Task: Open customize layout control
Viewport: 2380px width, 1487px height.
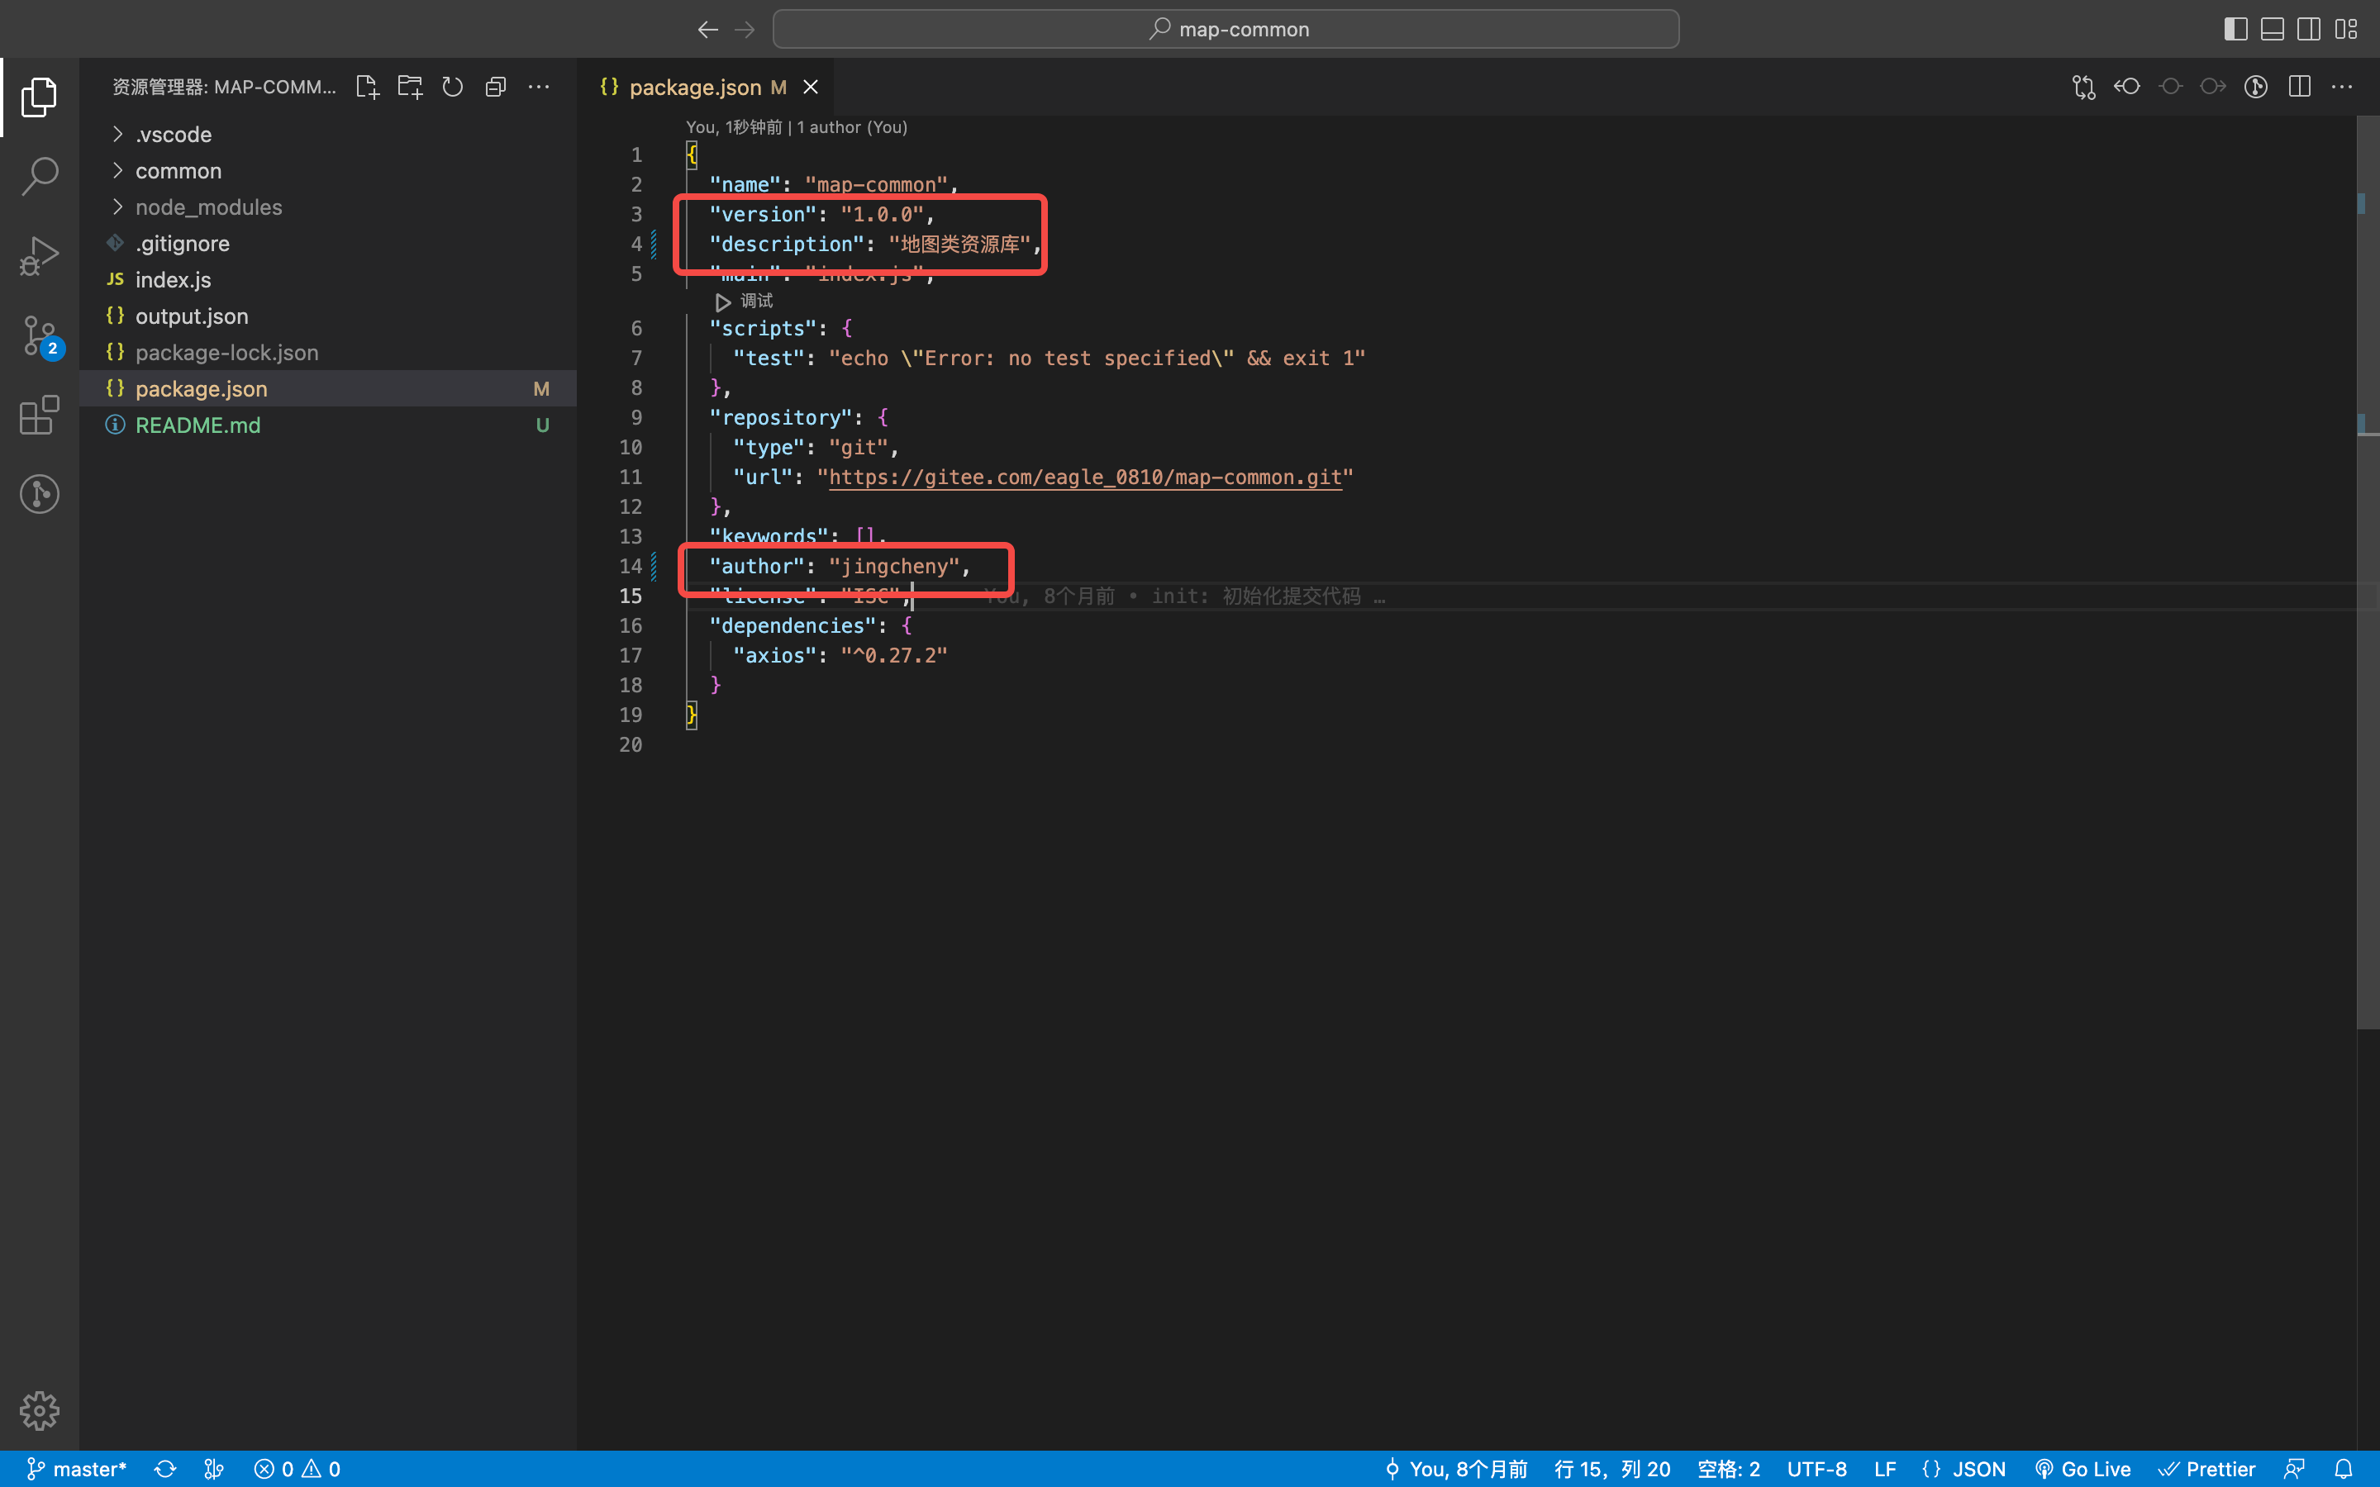Action: coord(2347,30)
